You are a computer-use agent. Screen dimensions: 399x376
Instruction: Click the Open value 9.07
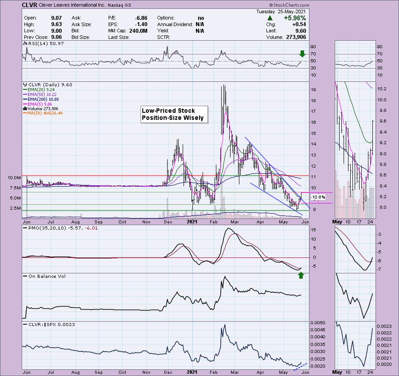tap(56, 18)
